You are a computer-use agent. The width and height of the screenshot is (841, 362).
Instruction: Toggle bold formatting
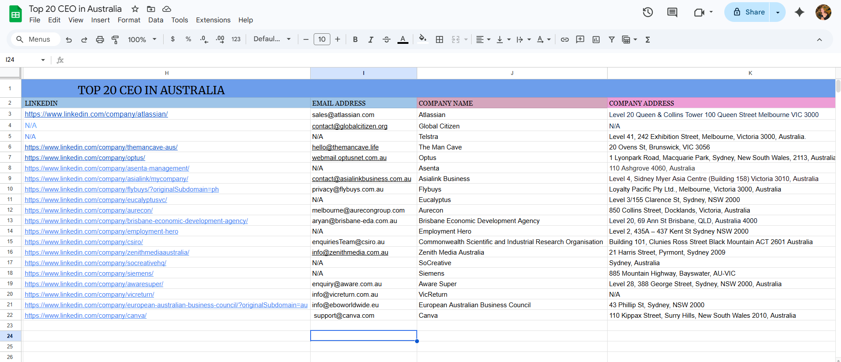tap(355, 39)
